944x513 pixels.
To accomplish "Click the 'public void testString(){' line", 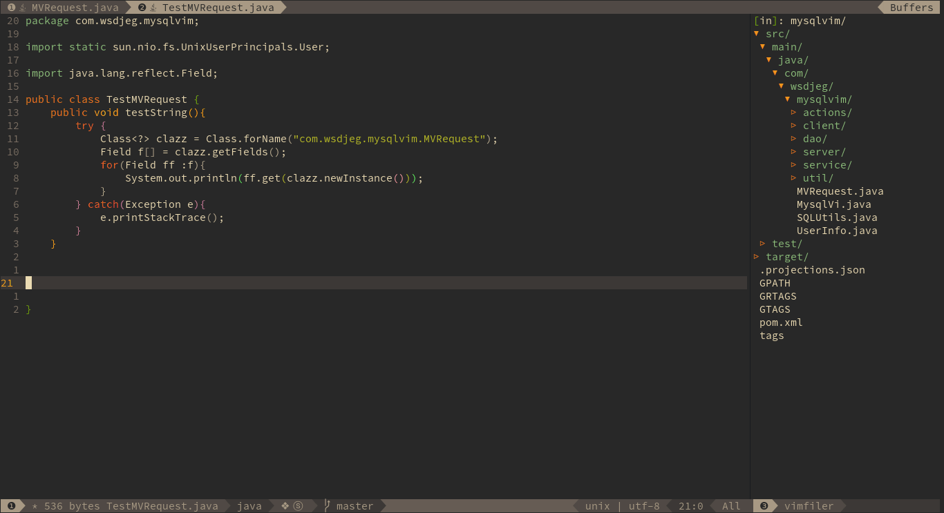I will pyautogui.click(x=128, y=113).
